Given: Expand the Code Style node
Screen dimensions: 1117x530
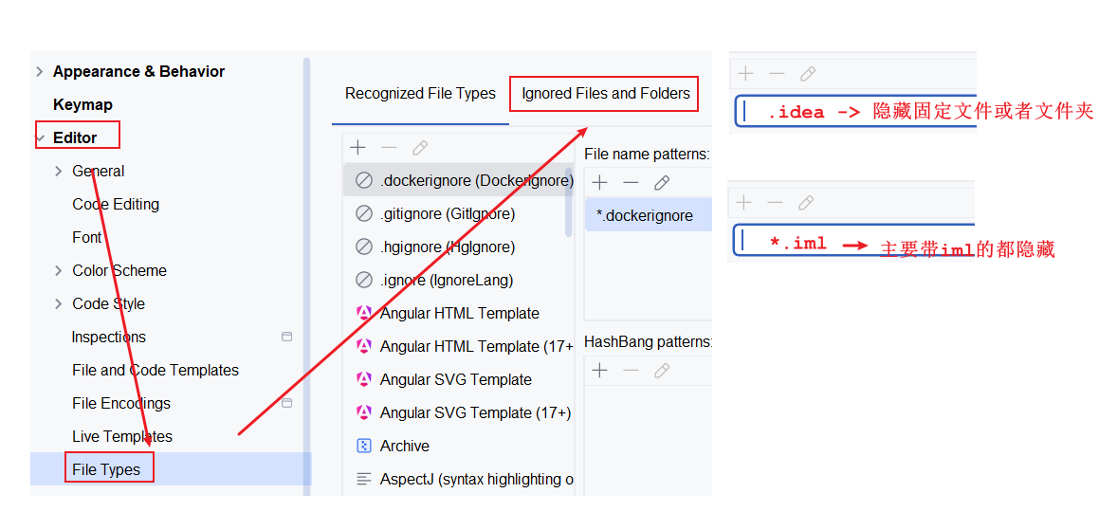Looking at the screenshot, I should (x=59, y=303).
